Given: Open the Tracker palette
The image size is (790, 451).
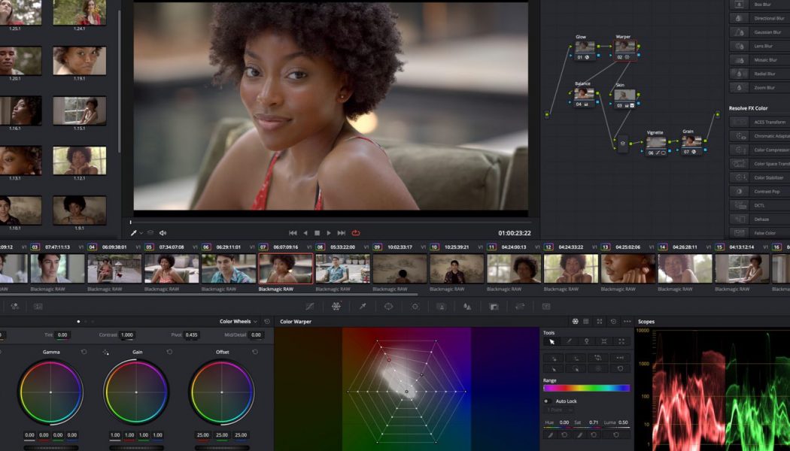Looking at the screenshot, I should click(415, 306).
